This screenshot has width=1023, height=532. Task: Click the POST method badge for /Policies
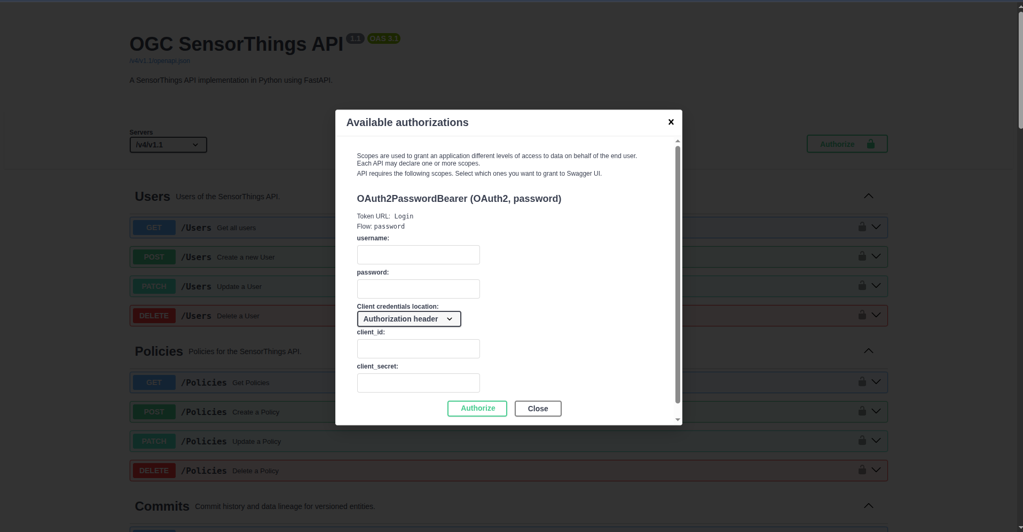154,412
